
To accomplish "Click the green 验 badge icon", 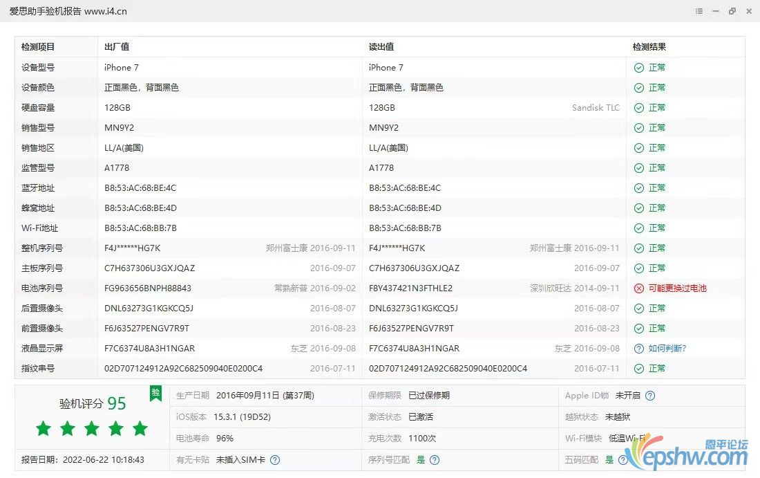I will click(x=155, y=393).
